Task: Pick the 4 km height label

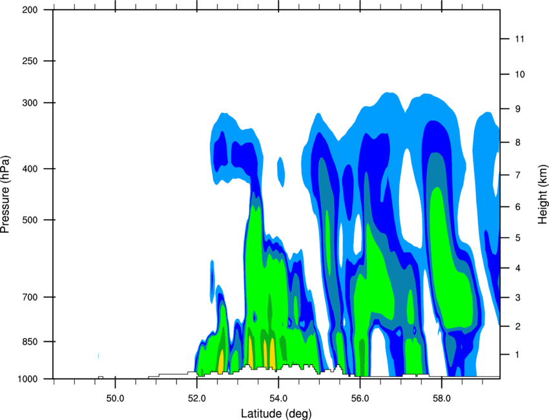Action: pos(518,268)
